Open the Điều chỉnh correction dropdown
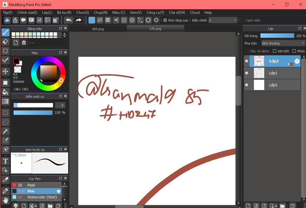The height and width of the screenshot is (208, 306). coord(223,20)
